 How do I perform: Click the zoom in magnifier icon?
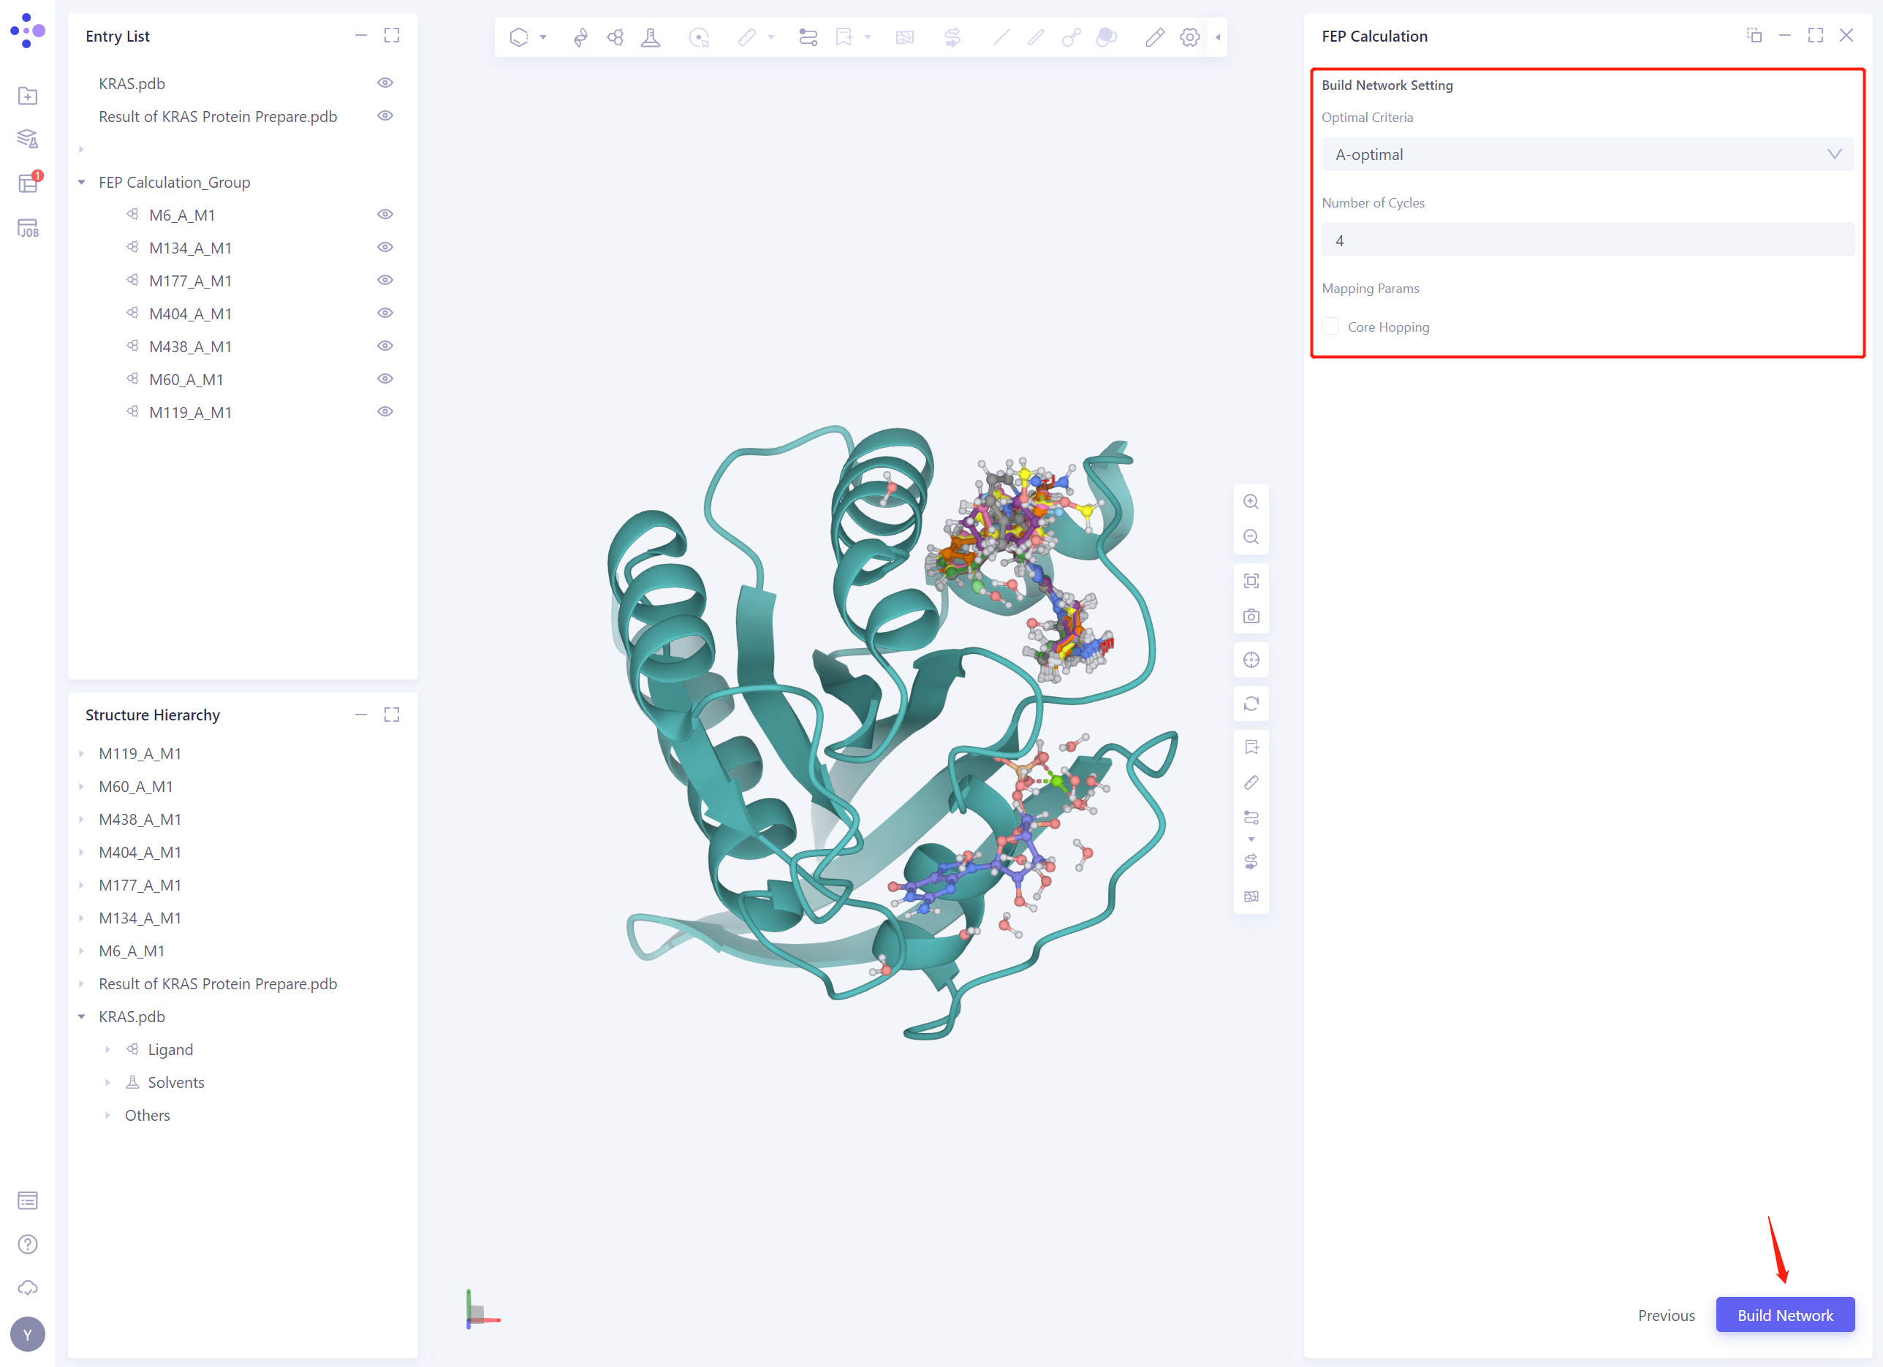(1251, 502)
